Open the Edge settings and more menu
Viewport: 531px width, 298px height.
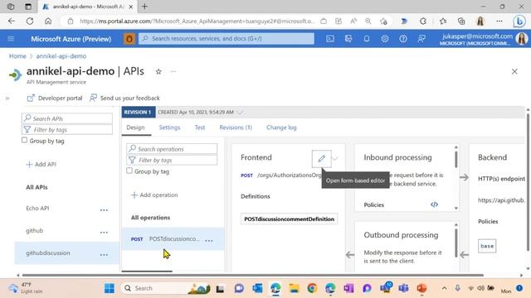pyautogui.click(x=499, y=21)
